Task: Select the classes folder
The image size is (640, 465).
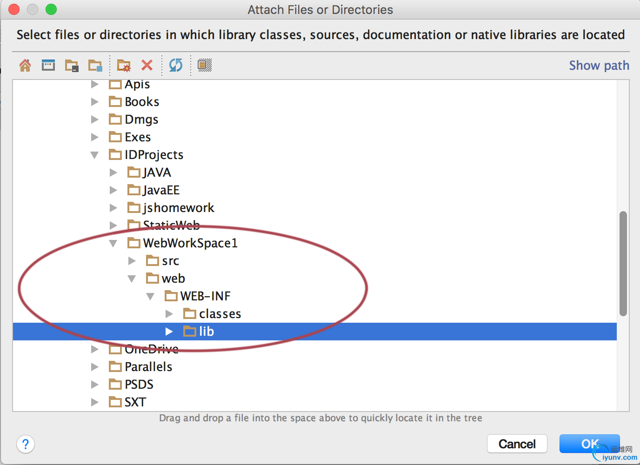Action: (x=220, y=314)
